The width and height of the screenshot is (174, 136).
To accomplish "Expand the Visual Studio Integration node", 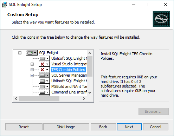I will pos(32,64).
